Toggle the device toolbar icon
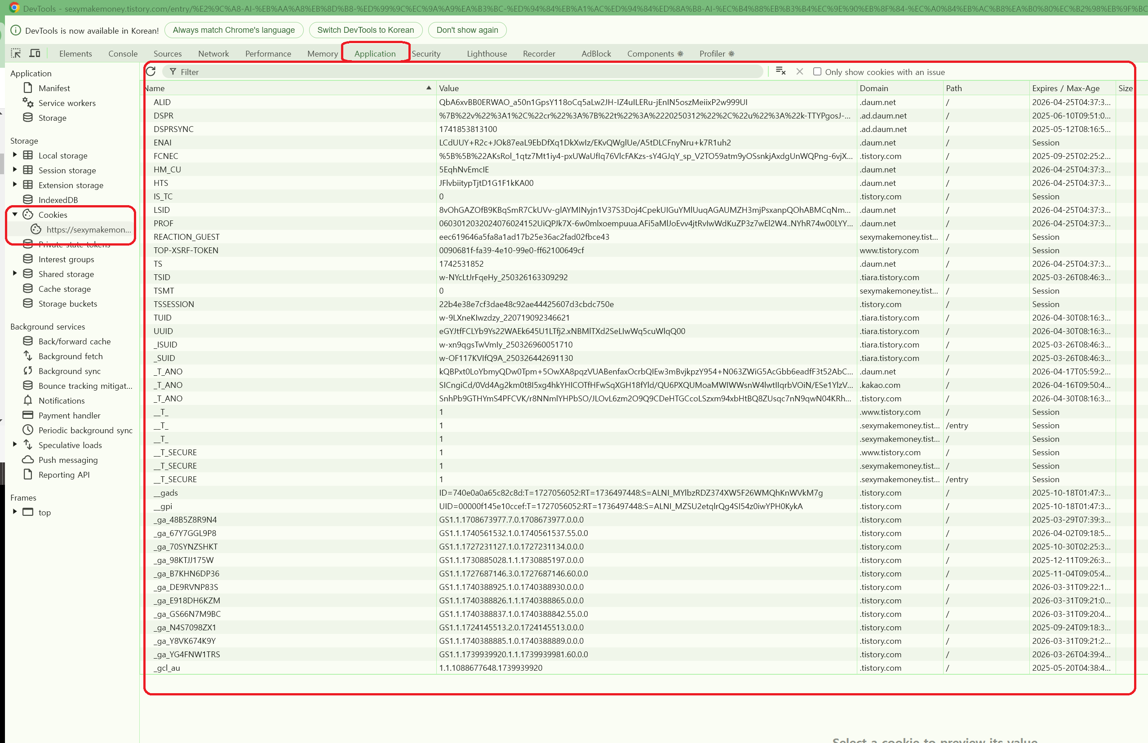 pos(35,53)
